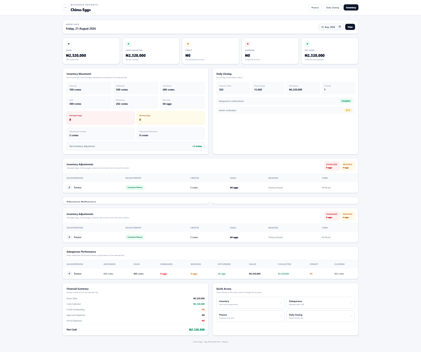Click the Net Cash total in Financial Summary
The height and width of the screenshot is (352, 421).
(x=197, y=330)
